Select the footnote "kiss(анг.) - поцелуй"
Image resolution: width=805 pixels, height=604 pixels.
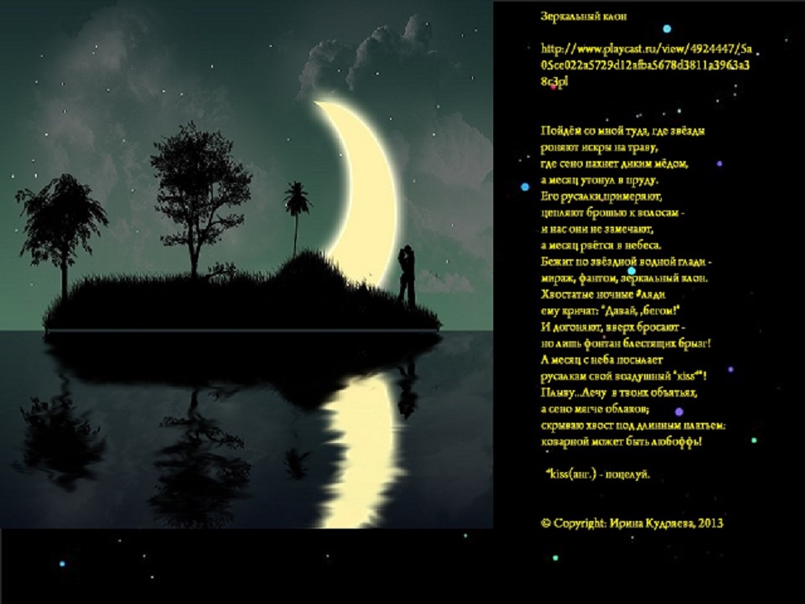[598, 474]
